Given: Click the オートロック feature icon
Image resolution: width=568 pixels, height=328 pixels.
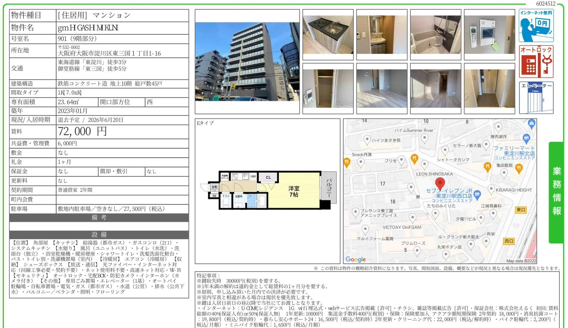Looking at the screenshot, I should (536, 62).
